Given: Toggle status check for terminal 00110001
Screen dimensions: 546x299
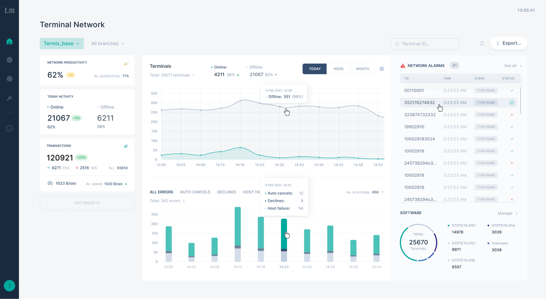Looking at the screenshot, I should (x=512, y=90).
